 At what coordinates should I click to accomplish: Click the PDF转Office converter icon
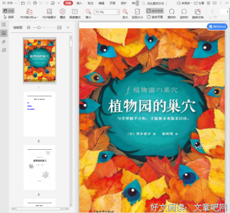(x=29, y=11)
